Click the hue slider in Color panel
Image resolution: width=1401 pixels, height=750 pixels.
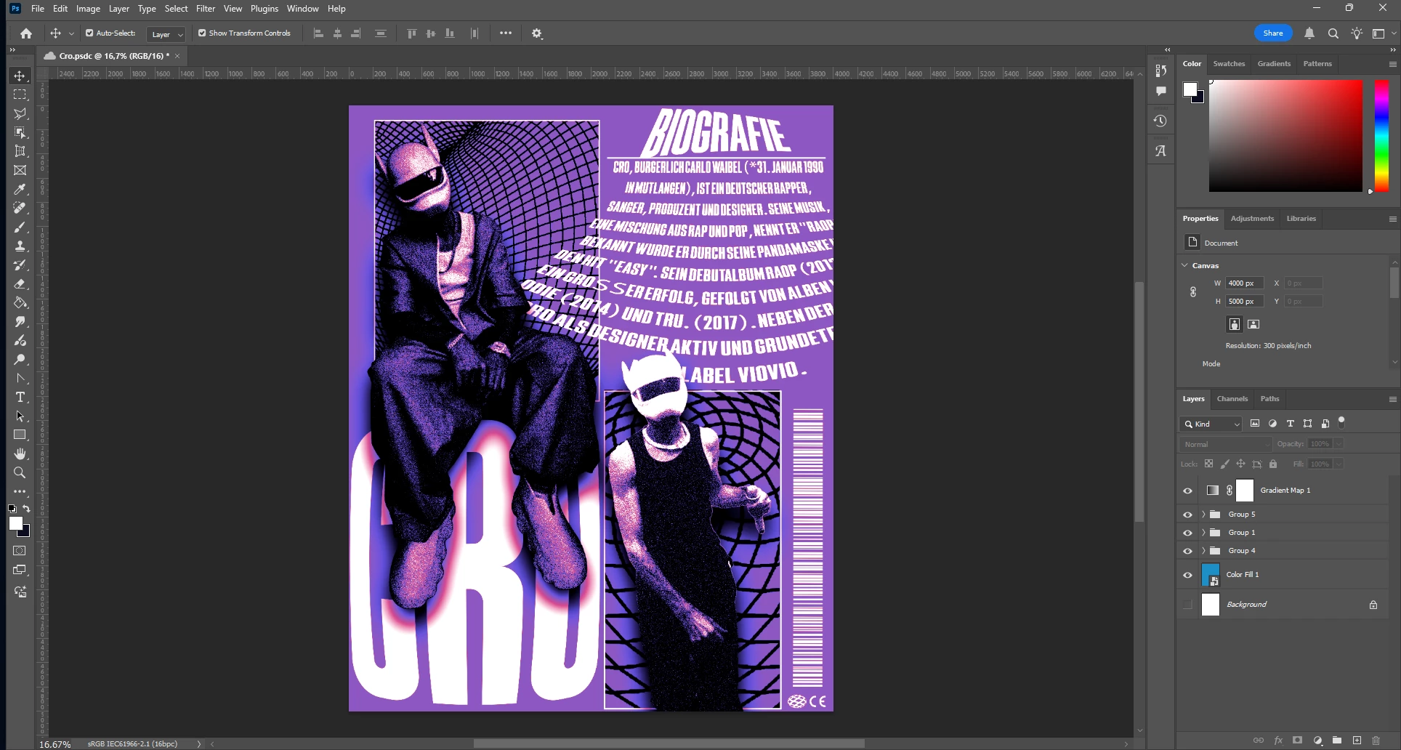1381,136
